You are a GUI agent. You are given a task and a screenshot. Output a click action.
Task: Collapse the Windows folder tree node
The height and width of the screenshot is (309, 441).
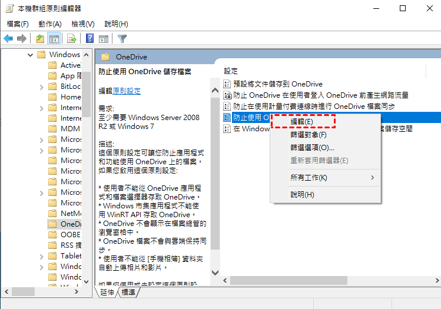click(x=30, y=55)
